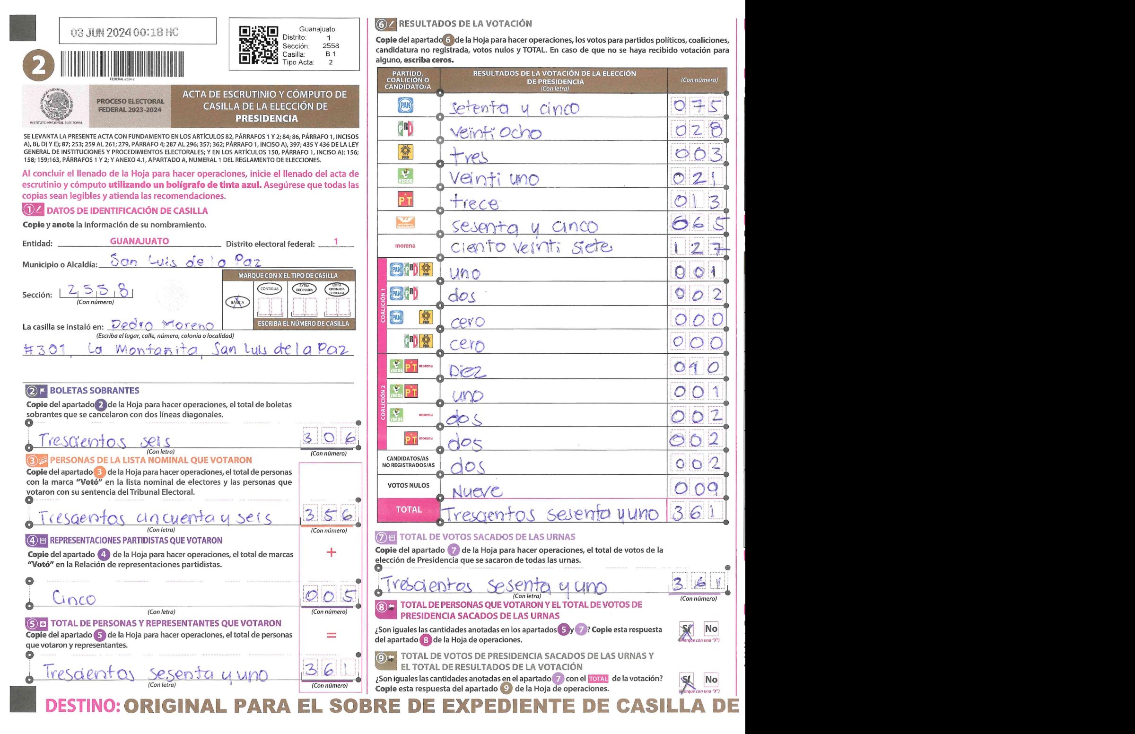This screenshot has height=734, width=1135.
Task: Click the brown circled number 2 badge
Action: [39, 65]
